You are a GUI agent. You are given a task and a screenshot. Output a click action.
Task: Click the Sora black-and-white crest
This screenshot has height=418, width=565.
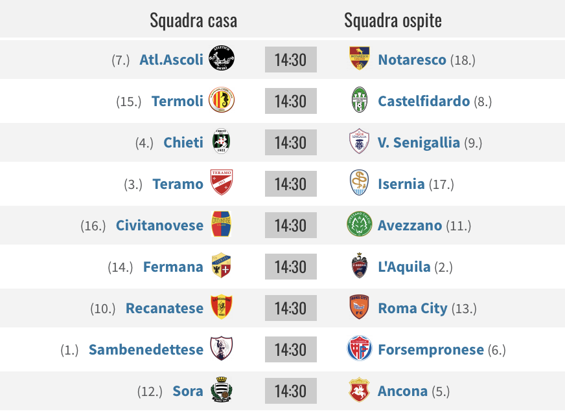point(222,390)
